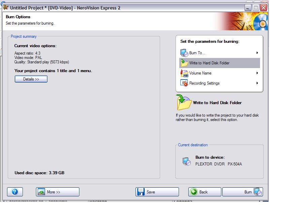The height and width of the screenshot is (215, 295).
Task: Click 'Quality: Standard play (5073 kbps)' text
Action: [42, 62]
